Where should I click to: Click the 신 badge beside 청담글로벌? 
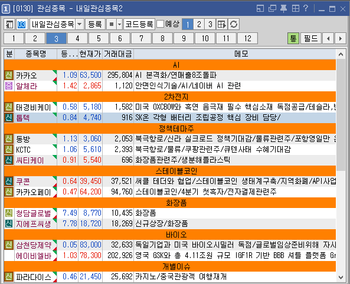[9, 213]
